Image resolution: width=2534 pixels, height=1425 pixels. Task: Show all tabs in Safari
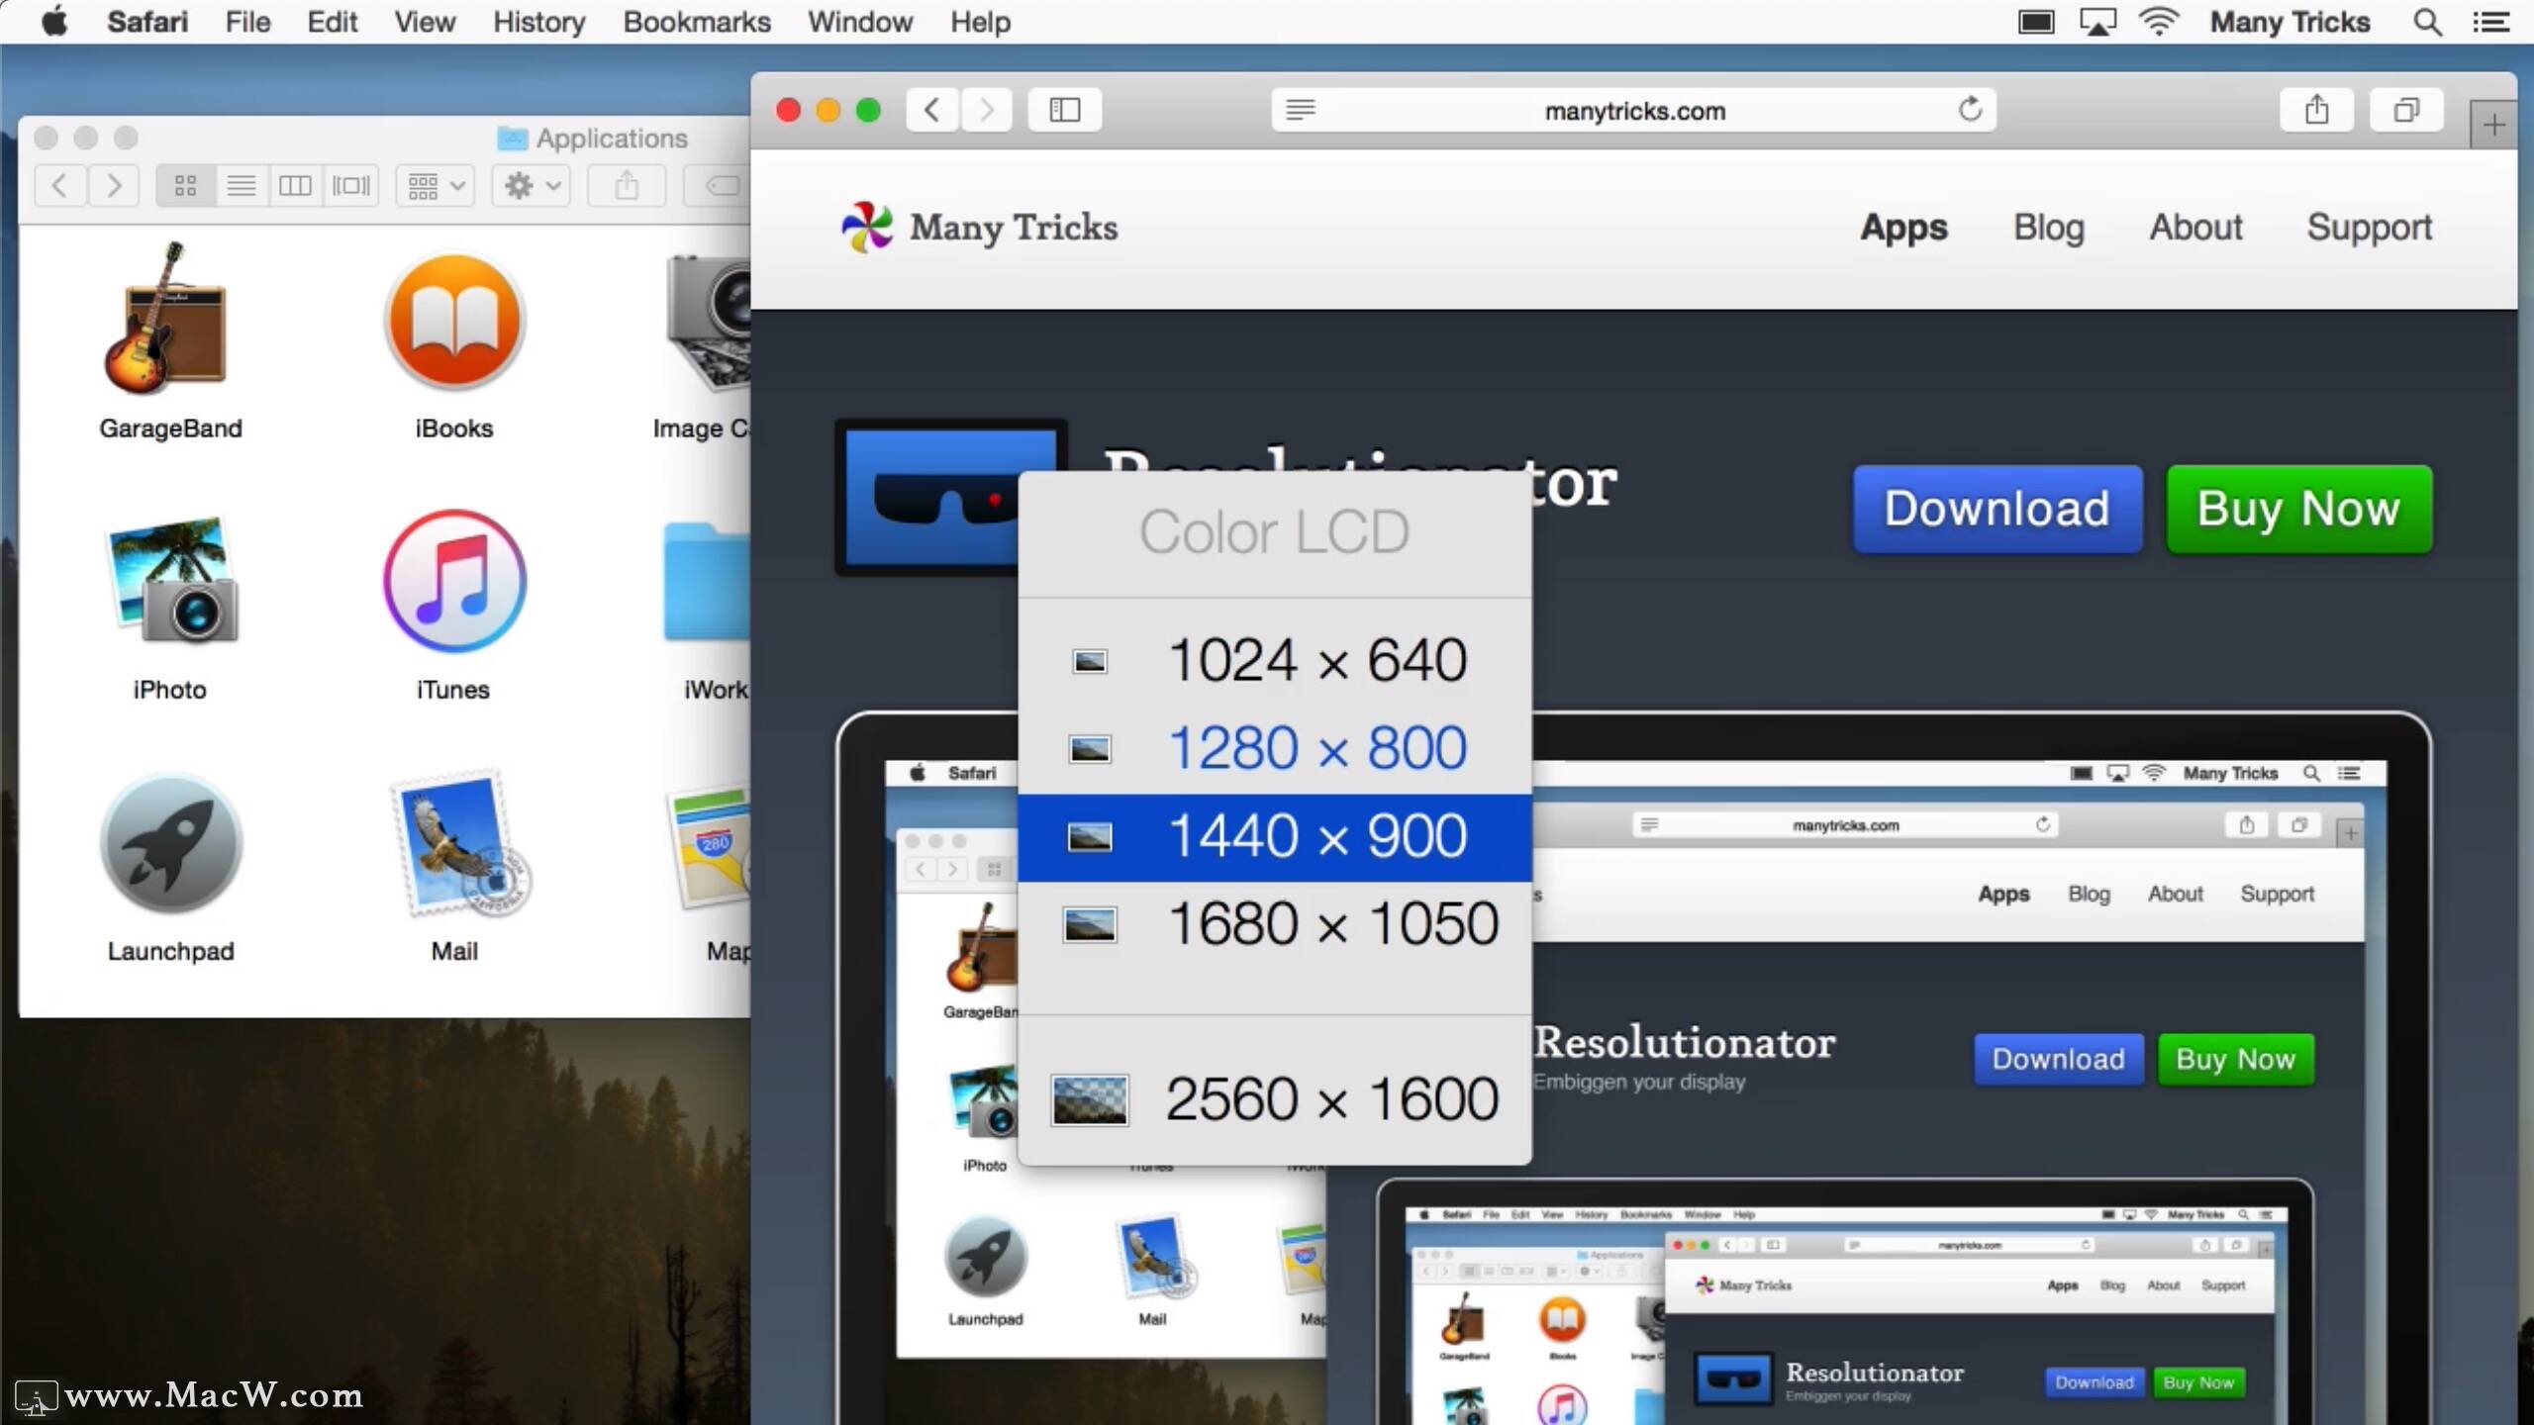click(2406, 109)
